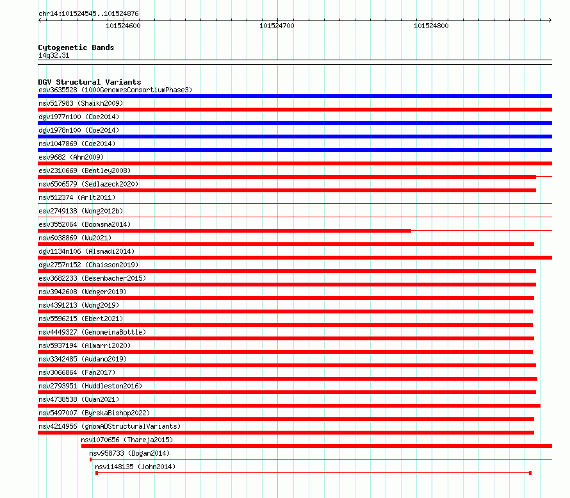This screenshot has height=498, width=570.
Task: Click the thick red bar under esv3552064
Action: 224,231
